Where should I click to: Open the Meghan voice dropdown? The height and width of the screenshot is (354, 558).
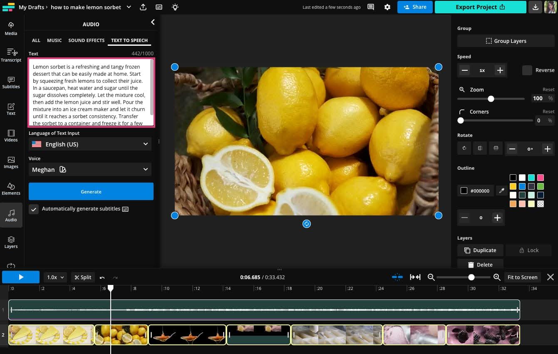(x=90, y=170)
